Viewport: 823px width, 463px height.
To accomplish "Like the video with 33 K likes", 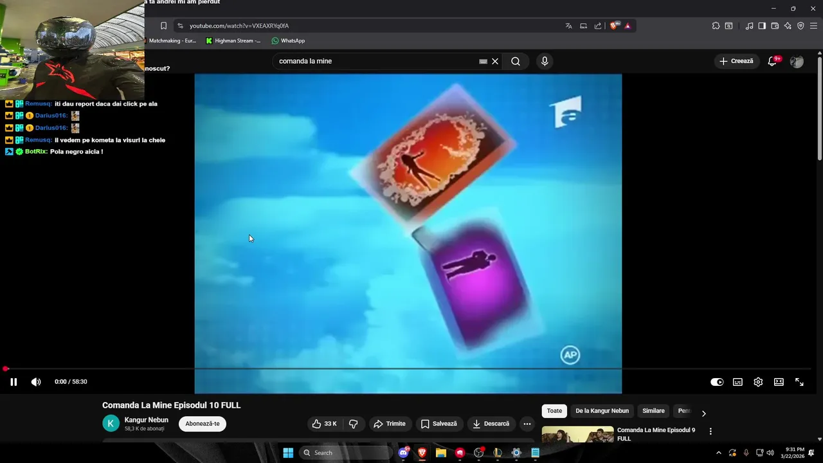I will 325,424.
